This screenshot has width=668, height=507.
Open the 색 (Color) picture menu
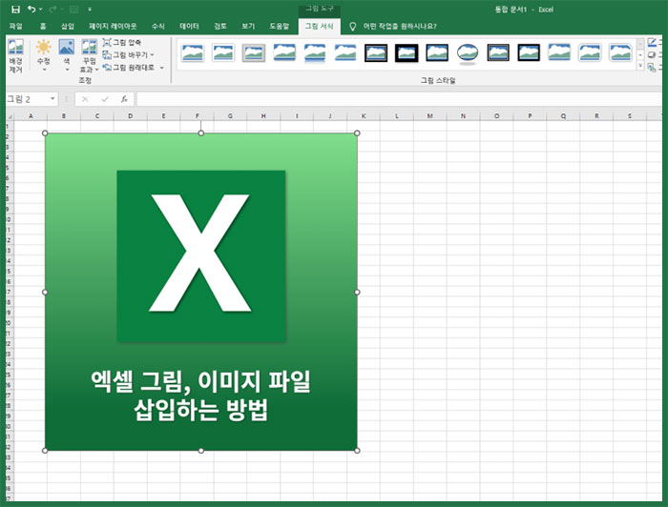tap(67, 56)
